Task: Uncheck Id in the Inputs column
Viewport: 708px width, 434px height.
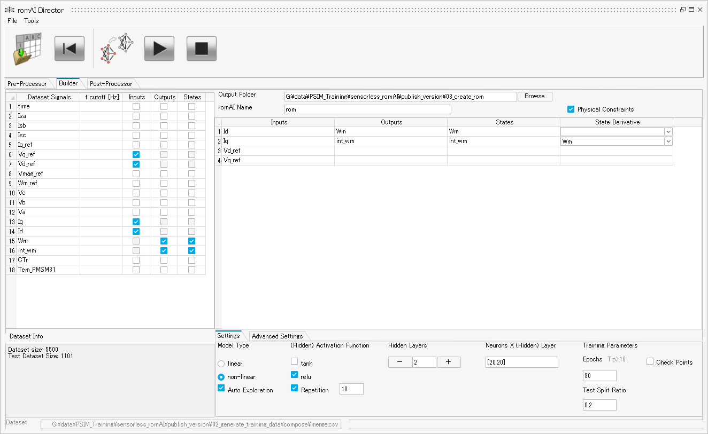Action: click(x=136, y=231)
